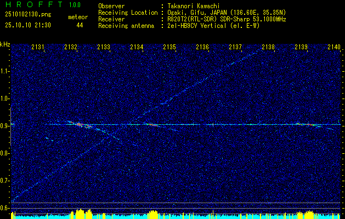Image resolution: width=345 pixels, height=219 pixels.
Task: Click the yellow power burst below 2134
Action: pos(153,215)
